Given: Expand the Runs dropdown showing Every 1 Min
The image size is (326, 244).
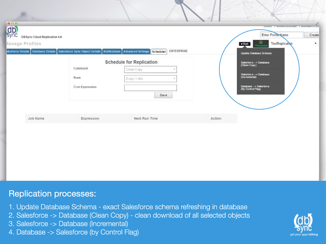Looking at the screenshot, I should tap(151, 79).
